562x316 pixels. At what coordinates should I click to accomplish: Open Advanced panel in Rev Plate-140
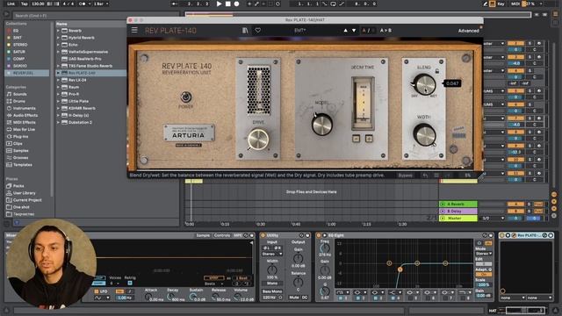(x=468, y=31)
